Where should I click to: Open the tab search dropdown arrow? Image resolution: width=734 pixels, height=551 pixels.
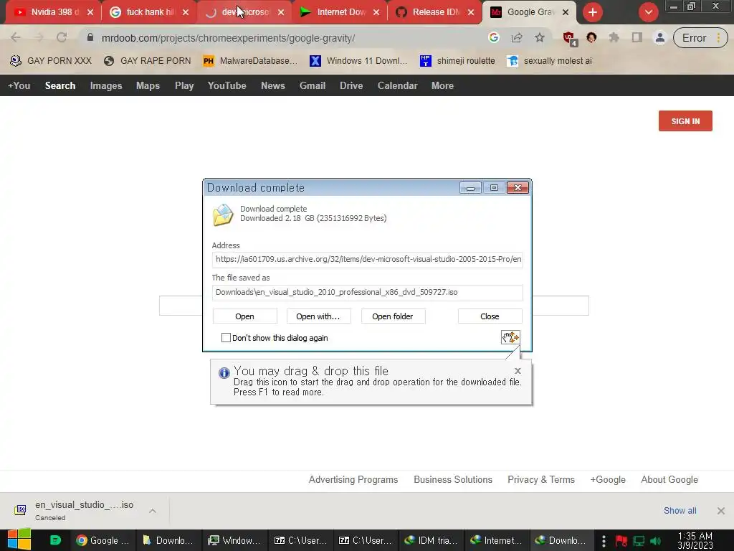(x=648, y=12)
